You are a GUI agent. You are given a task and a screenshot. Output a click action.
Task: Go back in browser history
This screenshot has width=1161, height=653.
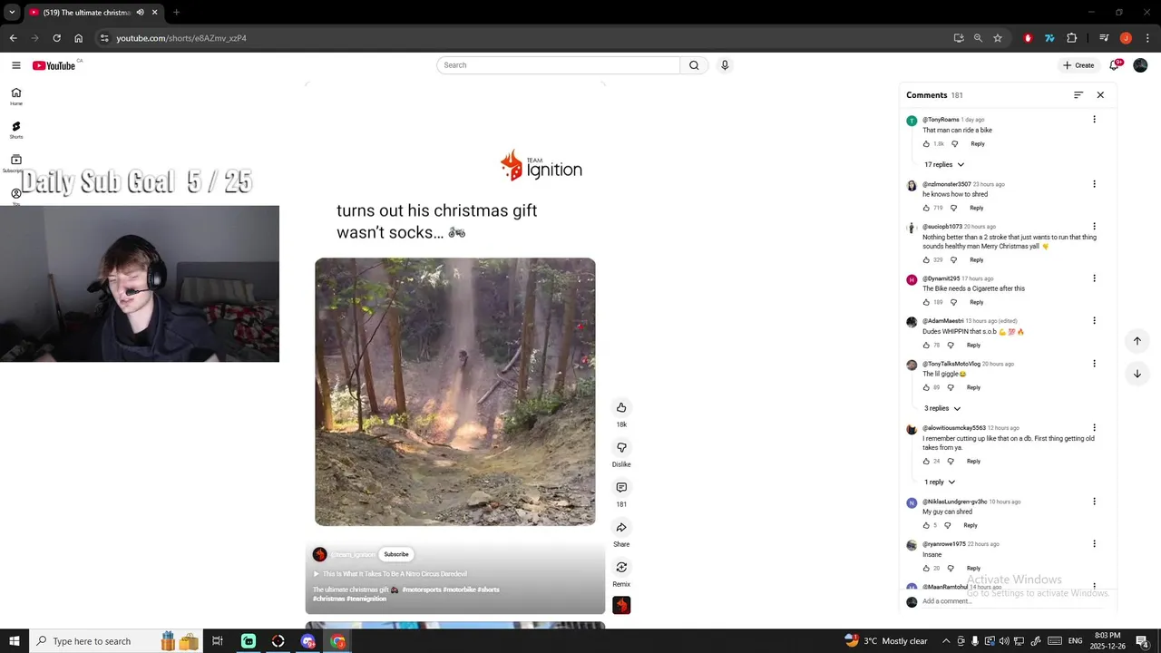coord(13,38)
